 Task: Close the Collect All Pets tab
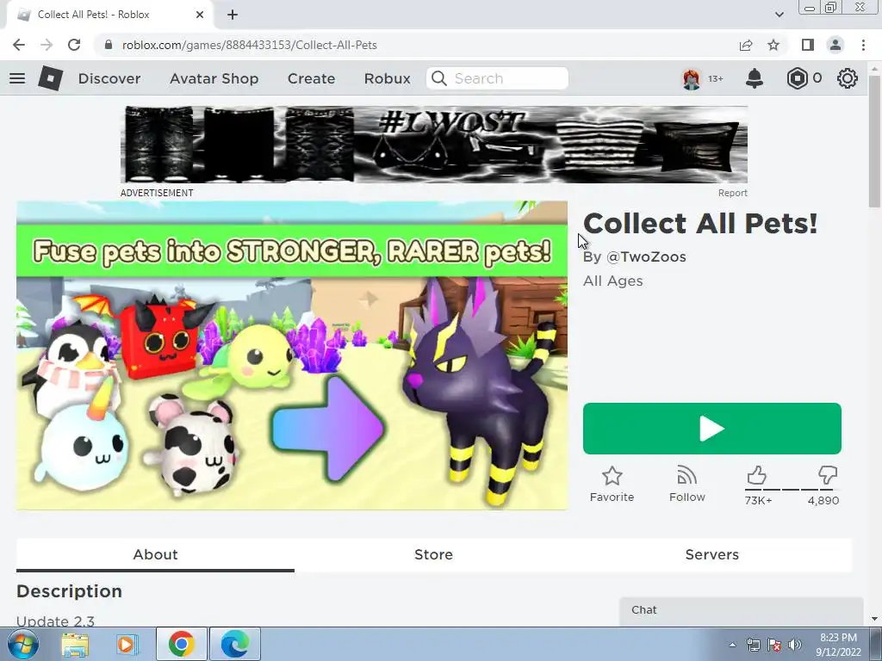(x=200, y=15)
